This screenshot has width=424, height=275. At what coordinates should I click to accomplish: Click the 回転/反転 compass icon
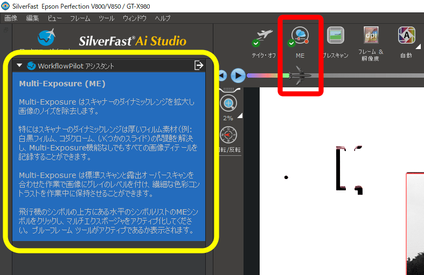coord(228,135)
